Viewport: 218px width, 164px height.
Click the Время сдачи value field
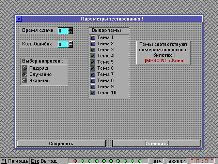tap(63, 31)
